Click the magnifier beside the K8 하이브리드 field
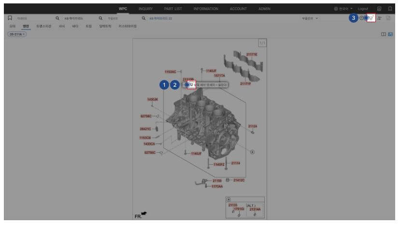 (x=100, y=18)
